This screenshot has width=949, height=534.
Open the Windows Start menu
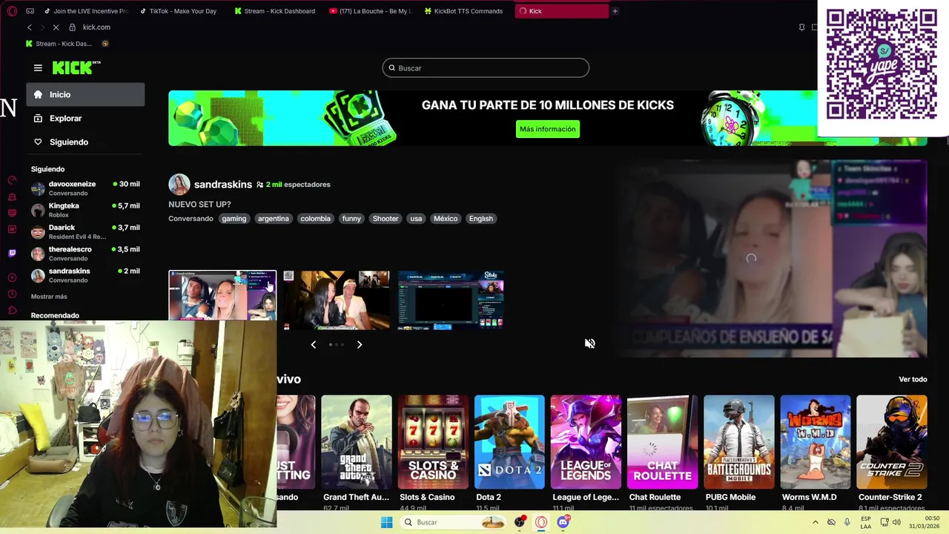pyautogui.click(x=386, y=522)
